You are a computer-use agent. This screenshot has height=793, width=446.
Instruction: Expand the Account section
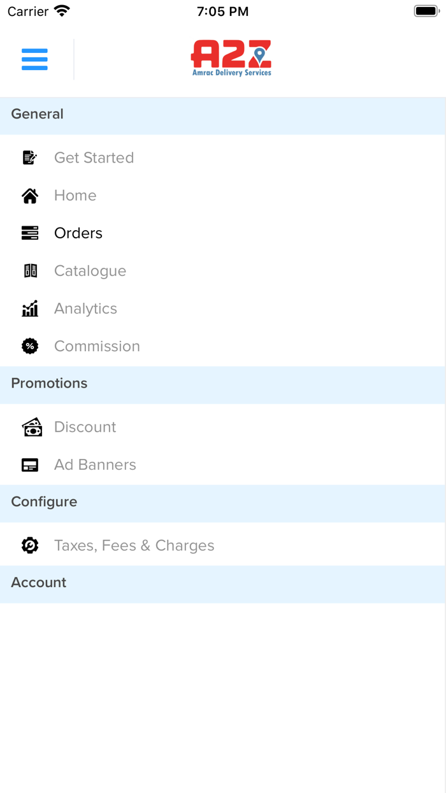pyautogui.click(x=38, y=582)
